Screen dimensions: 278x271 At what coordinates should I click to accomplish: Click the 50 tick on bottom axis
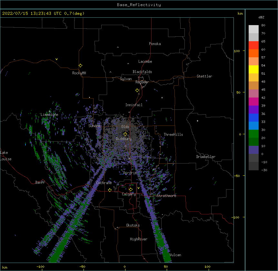click(166, 266)
